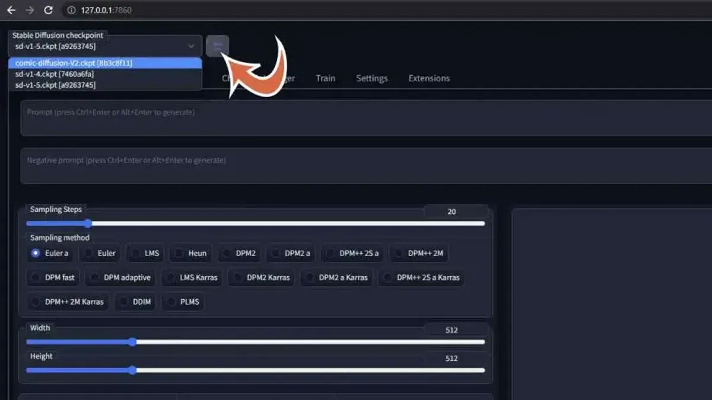Open the Stable Diffusion checkpoint dropdown
This screenshot has width=712, height=400.
[x=105, y=46]
